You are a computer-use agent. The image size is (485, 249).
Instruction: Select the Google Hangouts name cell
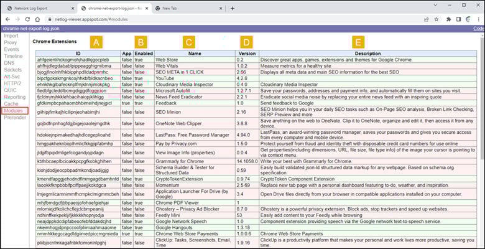click(195, 228)
